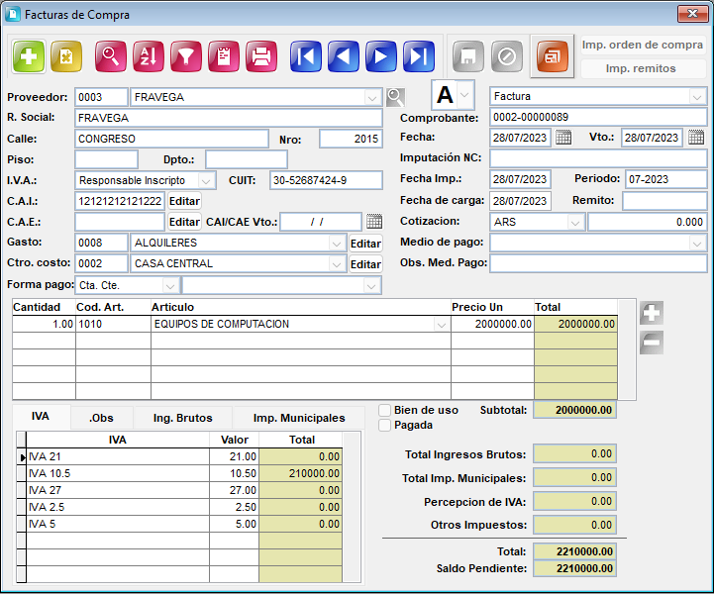This screenshot has height=594, width=714.
Task: Open the search magnifier toolbar icon
Action: tap(111, 56)
